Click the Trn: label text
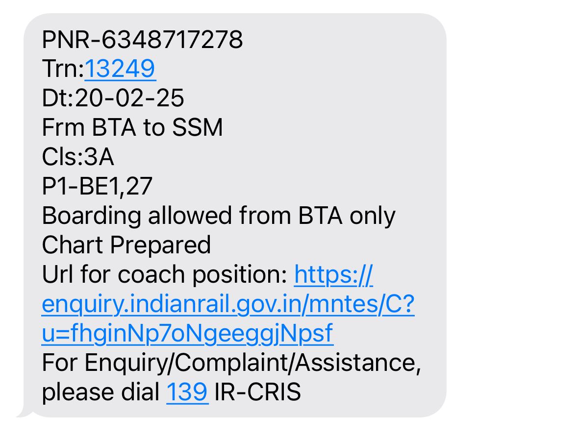 coord(63,69)
